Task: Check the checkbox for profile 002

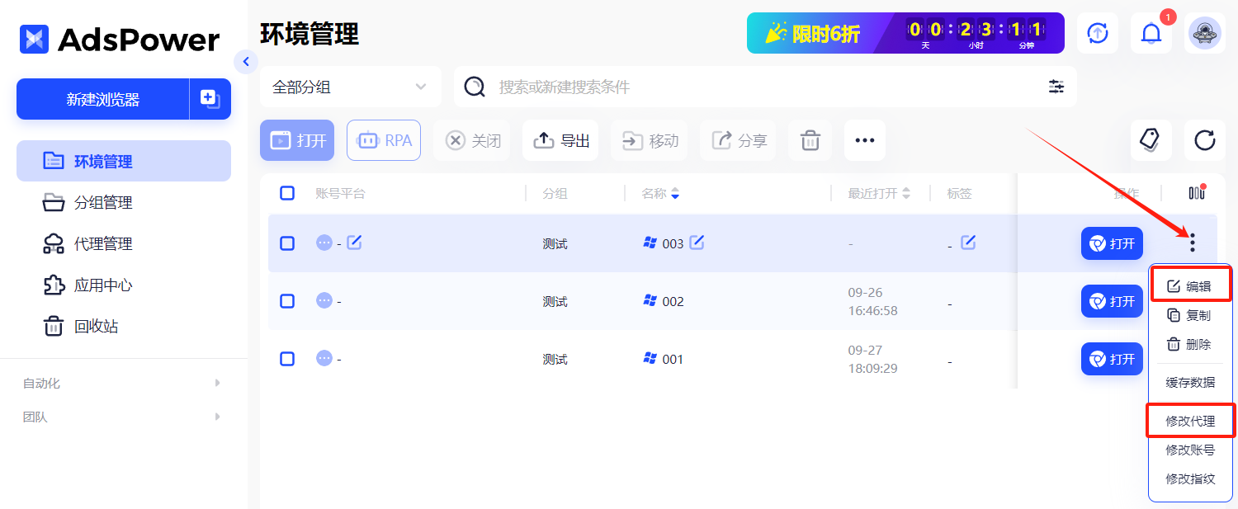Action: 287,300
